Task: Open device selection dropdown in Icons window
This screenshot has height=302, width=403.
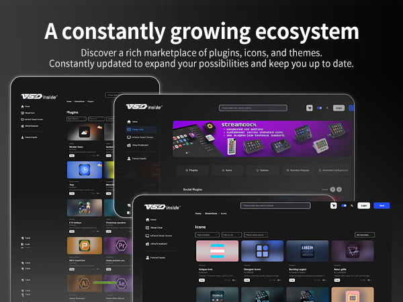Action: pos(256,235)
